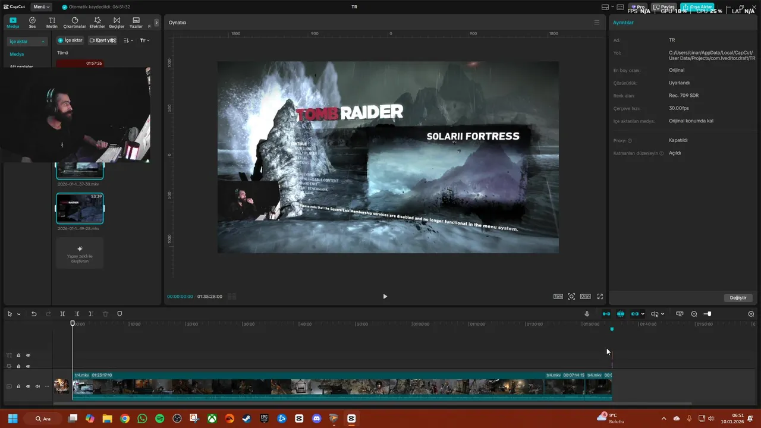Open the media sort dropdown
The width and height of the screenshot is (761, 428).
(x=128, y=40)
